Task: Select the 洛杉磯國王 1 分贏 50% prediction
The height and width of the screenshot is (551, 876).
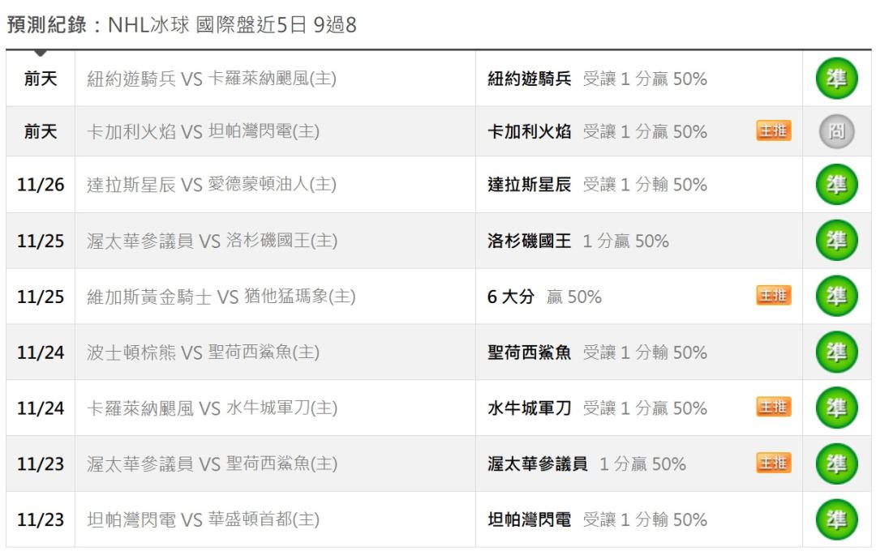Action: pos(578,241)
